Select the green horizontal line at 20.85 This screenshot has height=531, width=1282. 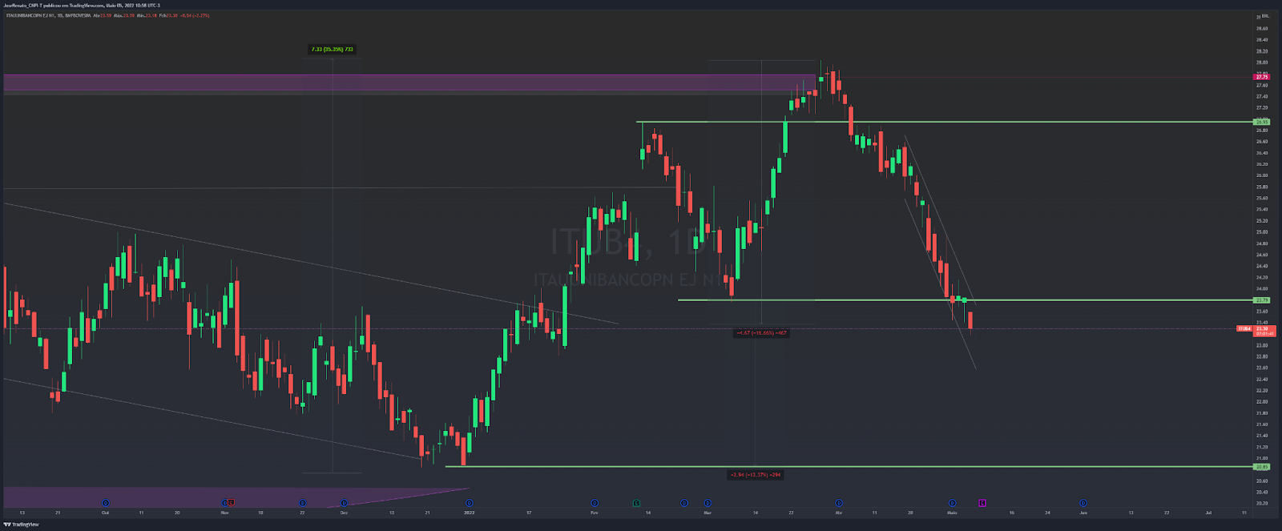[x=849, y=466]
